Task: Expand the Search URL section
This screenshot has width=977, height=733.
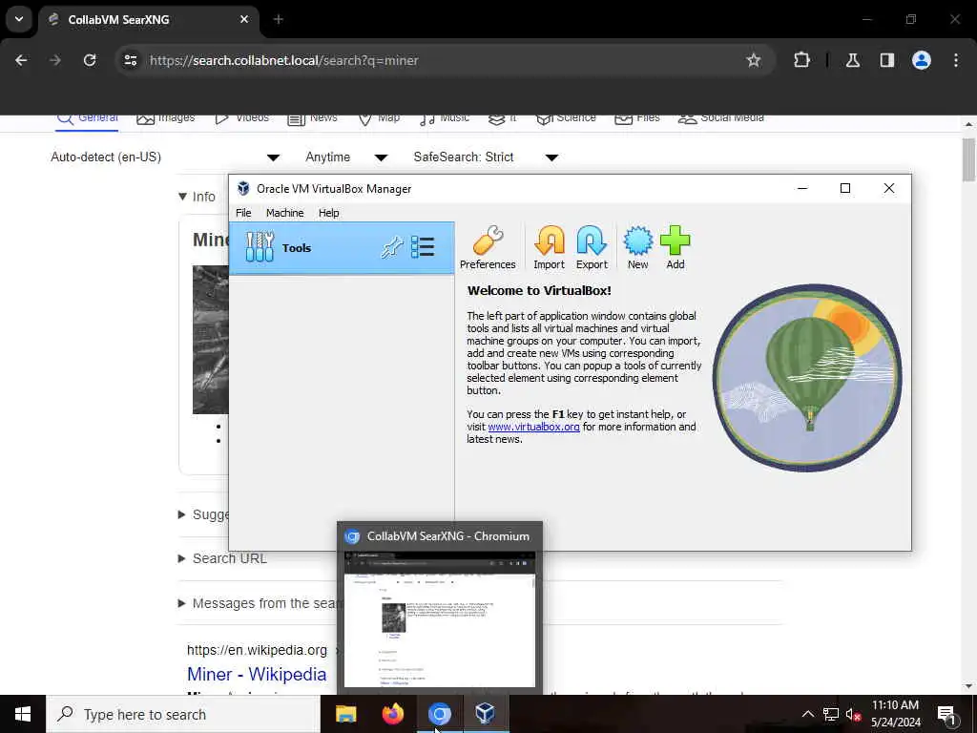Action: (x=222, y=558)
